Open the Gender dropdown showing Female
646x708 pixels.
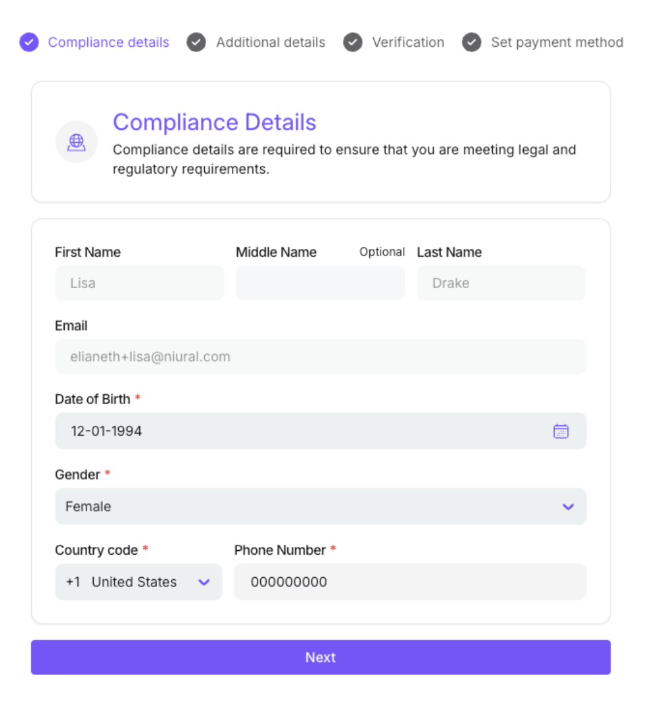pos(310,507)
